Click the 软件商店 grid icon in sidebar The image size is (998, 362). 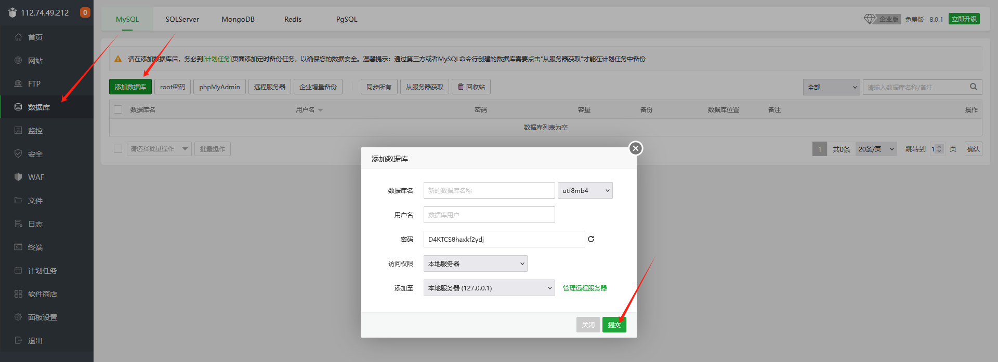(18, 294)
